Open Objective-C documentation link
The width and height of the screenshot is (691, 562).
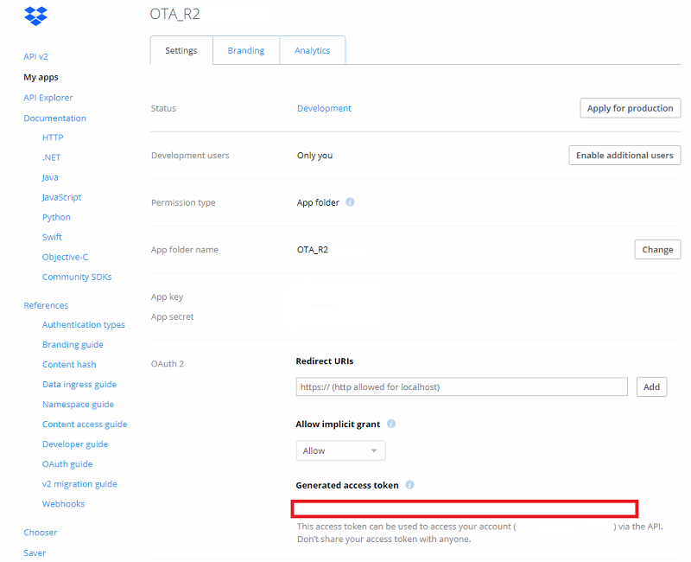66,257
